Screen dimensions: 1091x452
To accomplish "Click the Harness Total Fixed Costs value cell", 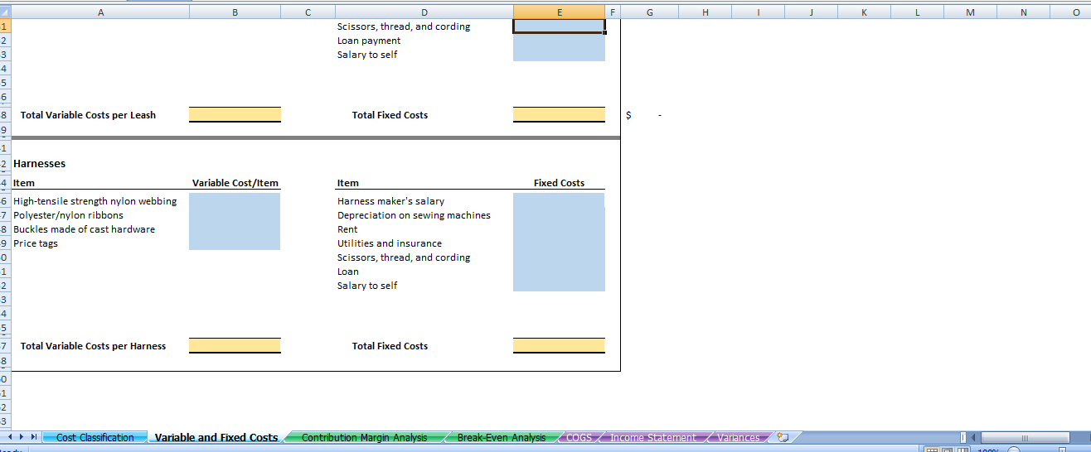I will 559,345.
